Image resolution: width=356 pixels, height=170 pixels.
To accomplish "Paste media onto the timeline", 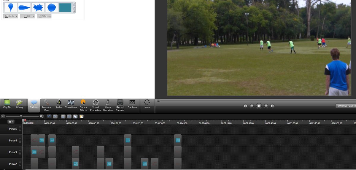I will (81, 117).
